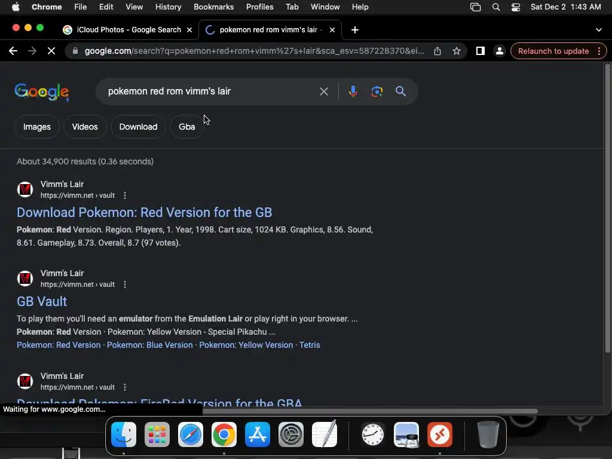Open Chrome three-dot menu
The height and width of the screenshot is (459, 612).
click(x=599, y=51)
